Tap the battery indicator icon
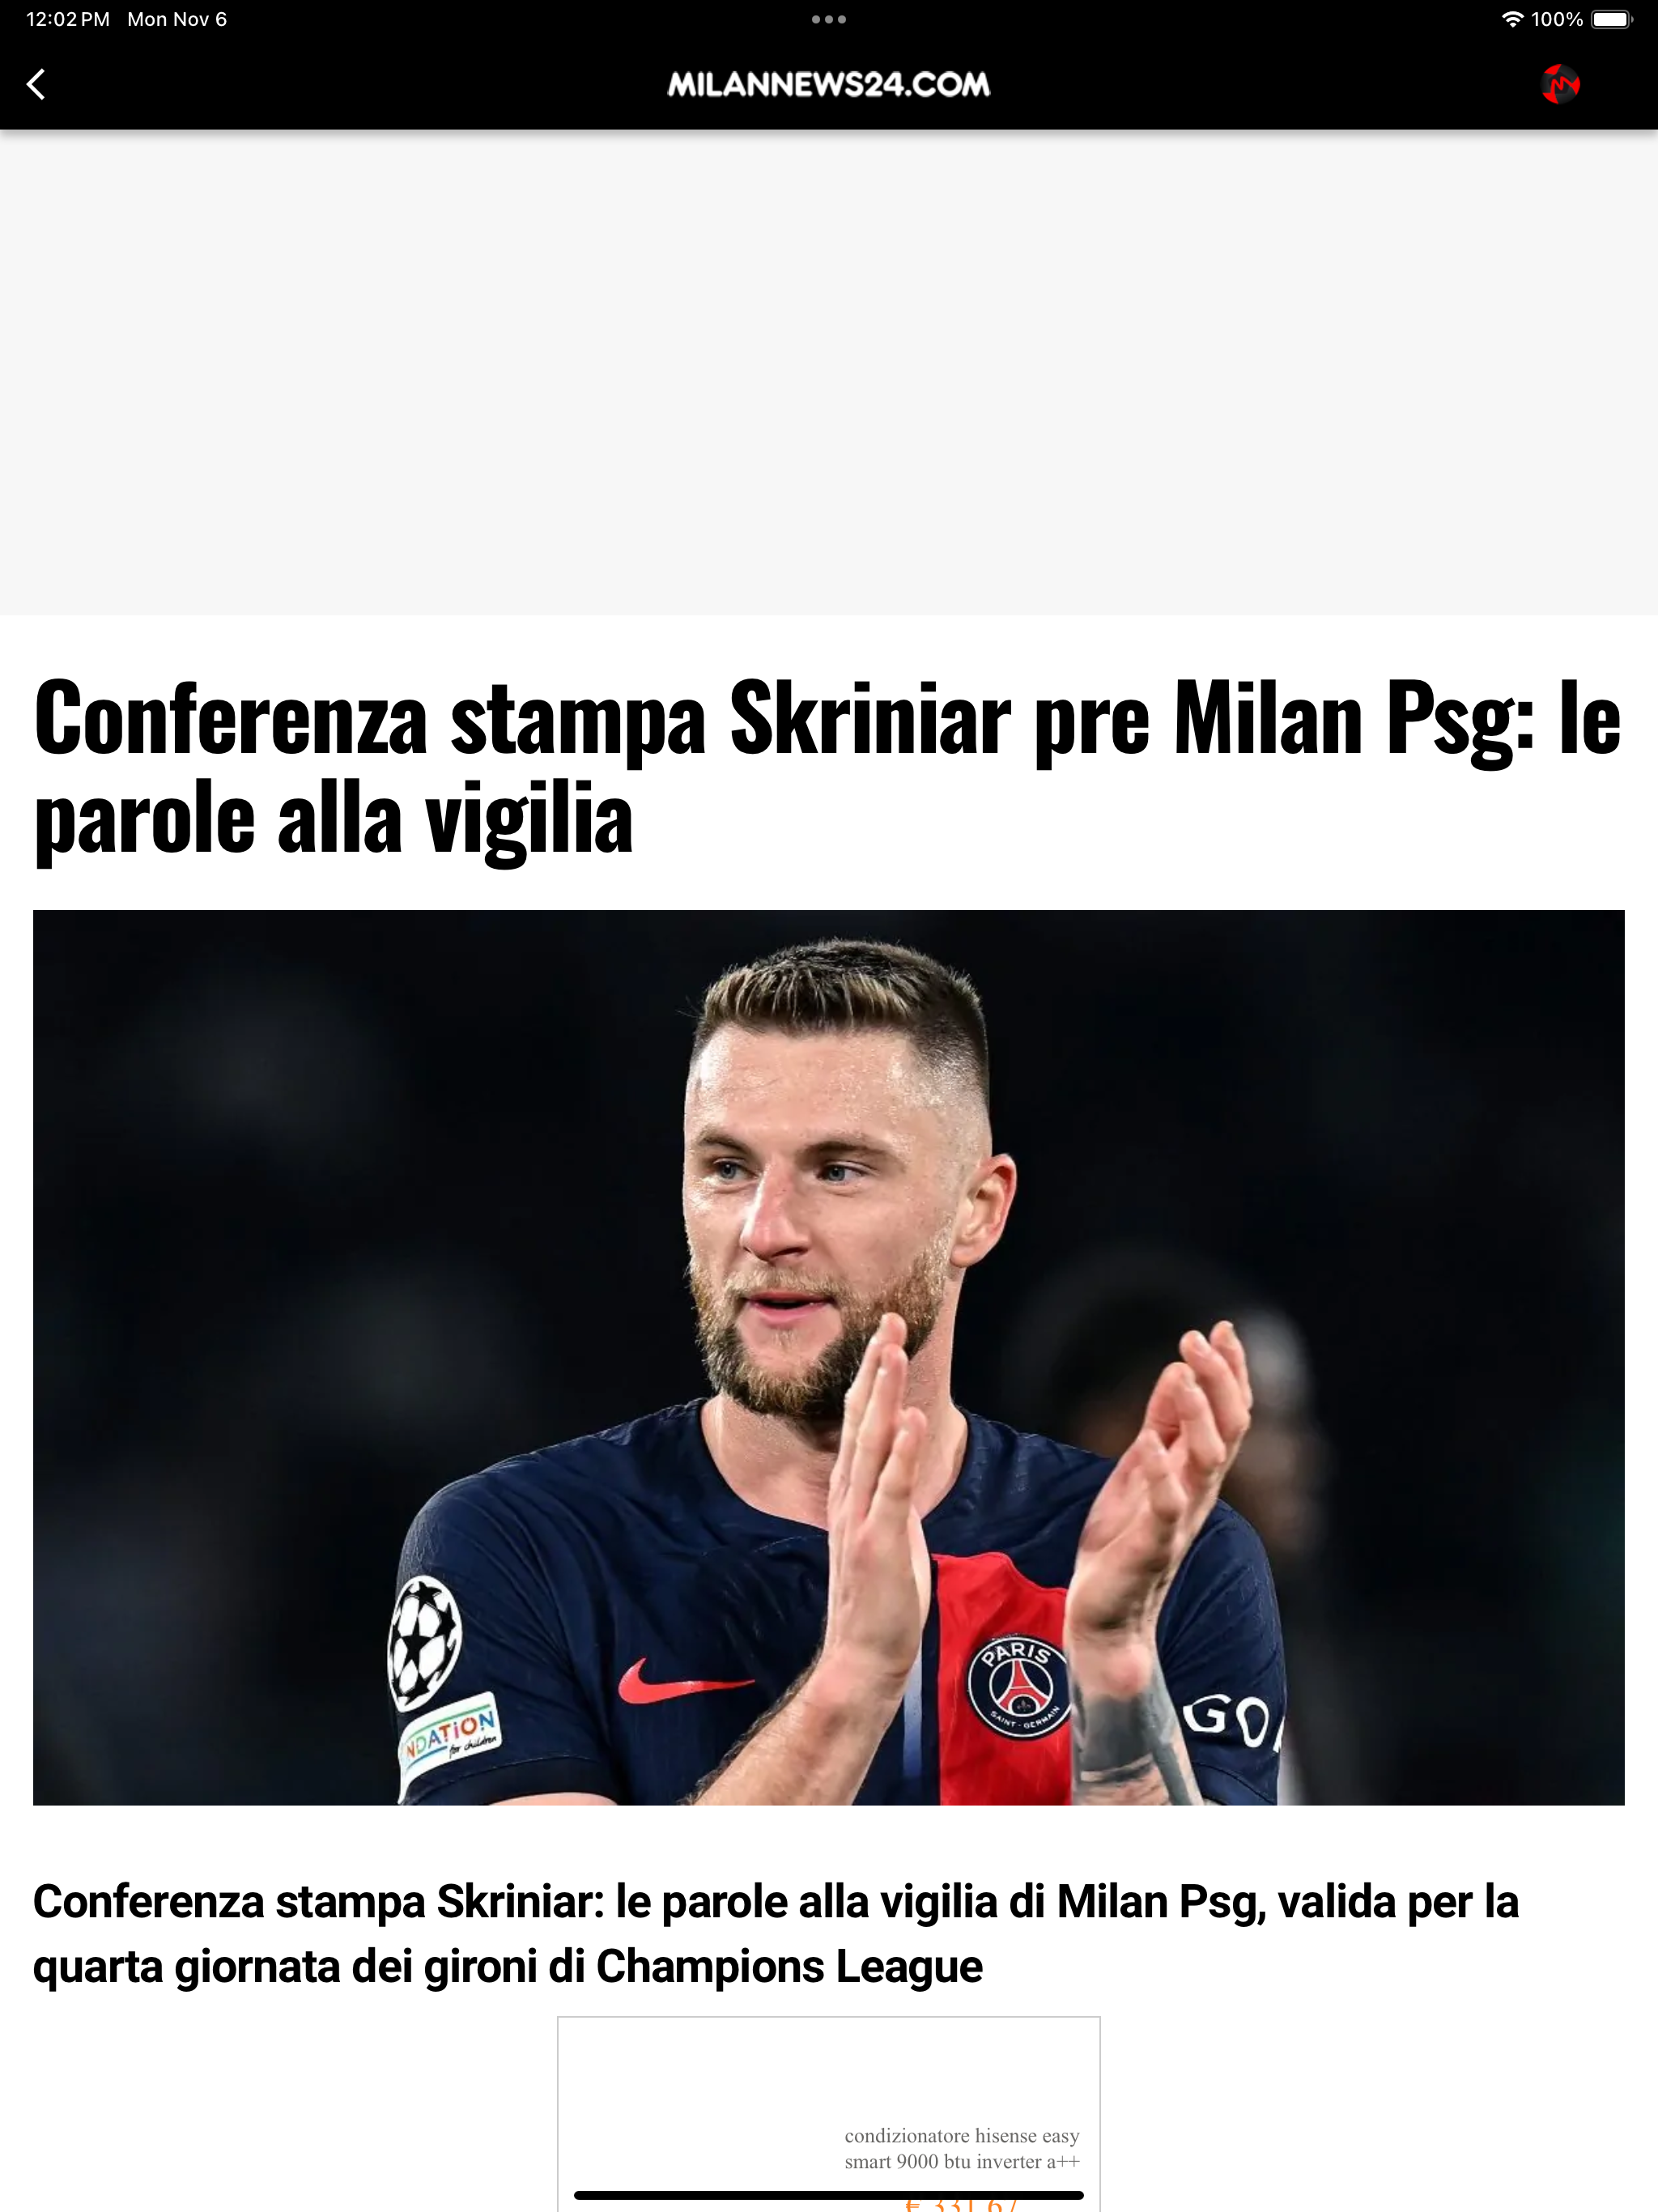This screenshot has width=1658, height=2212. pyautogui.click(x=1612, y=19)
